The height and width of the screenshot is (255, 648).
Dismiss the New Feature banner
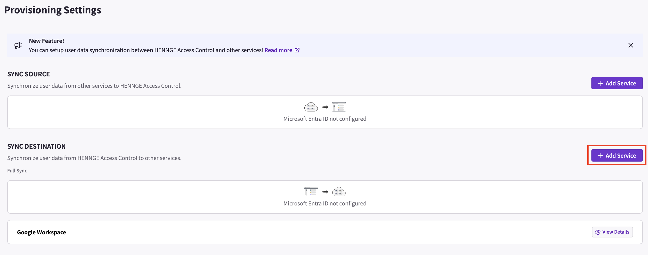(x=630, y=45)
